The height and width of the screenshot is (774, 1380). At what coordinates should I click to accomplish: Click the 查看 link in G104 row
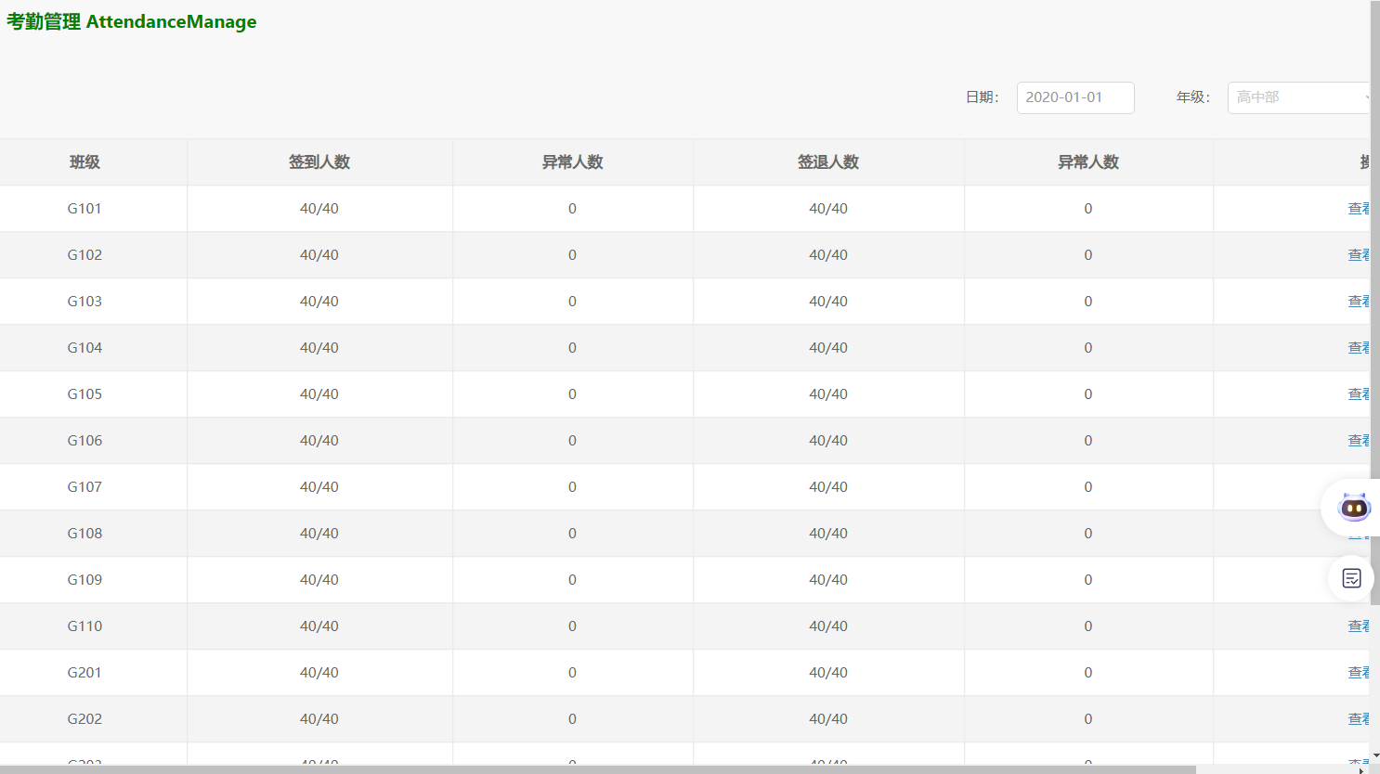[1359, 348]
